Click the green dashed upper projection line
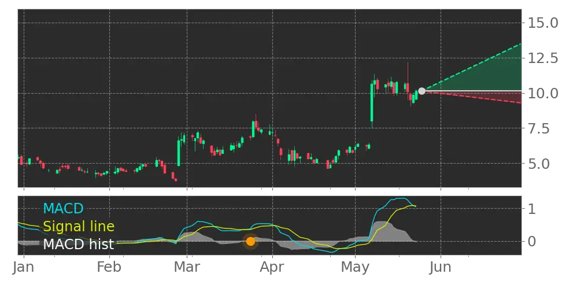The width and height of the screenshot is (562, 281). (473, 67)
